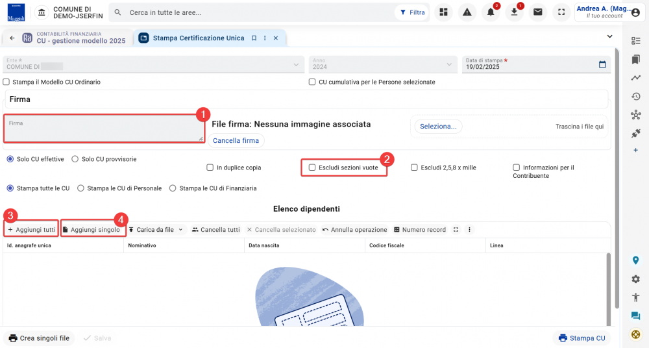The height and width of the screenshot is (348, 649).
Task: Click Crea singoli file button
Action: [39, 338]
